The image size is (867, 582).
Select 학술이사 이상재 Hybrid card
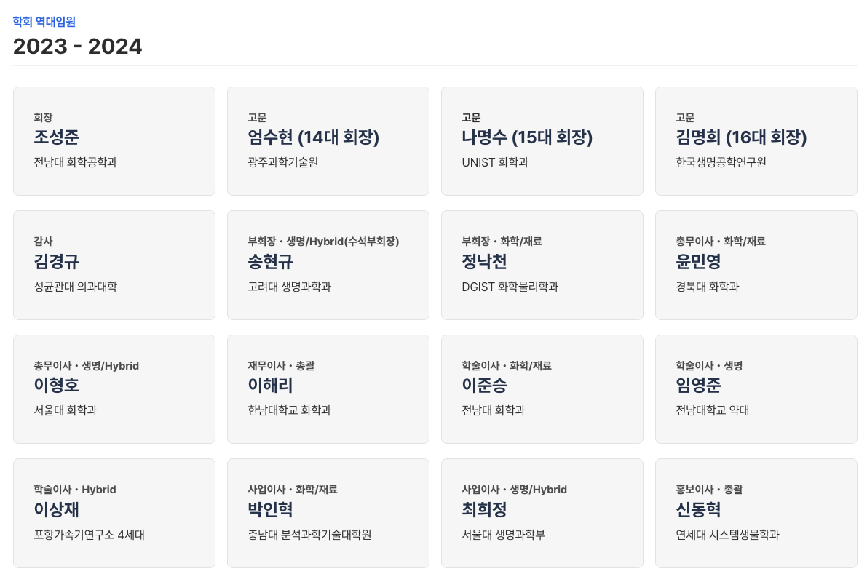click(114, 513)
